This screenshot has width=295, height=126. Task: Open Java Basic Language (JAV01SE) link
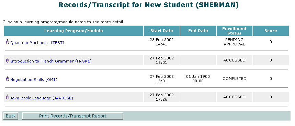[x=42, y=98]
